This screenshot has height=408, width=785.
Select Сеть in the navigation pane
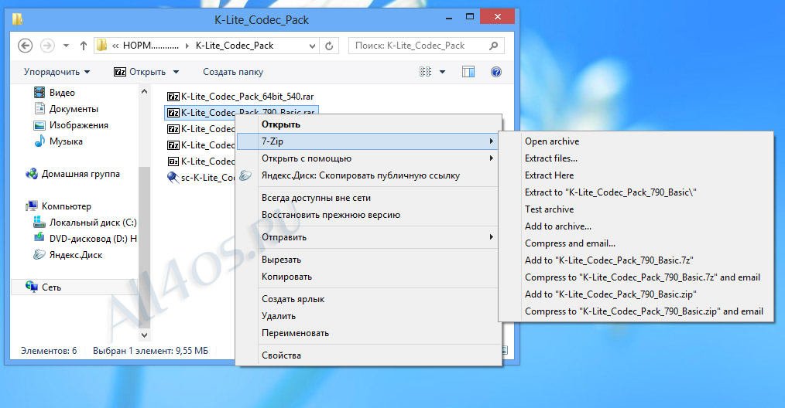43,287
